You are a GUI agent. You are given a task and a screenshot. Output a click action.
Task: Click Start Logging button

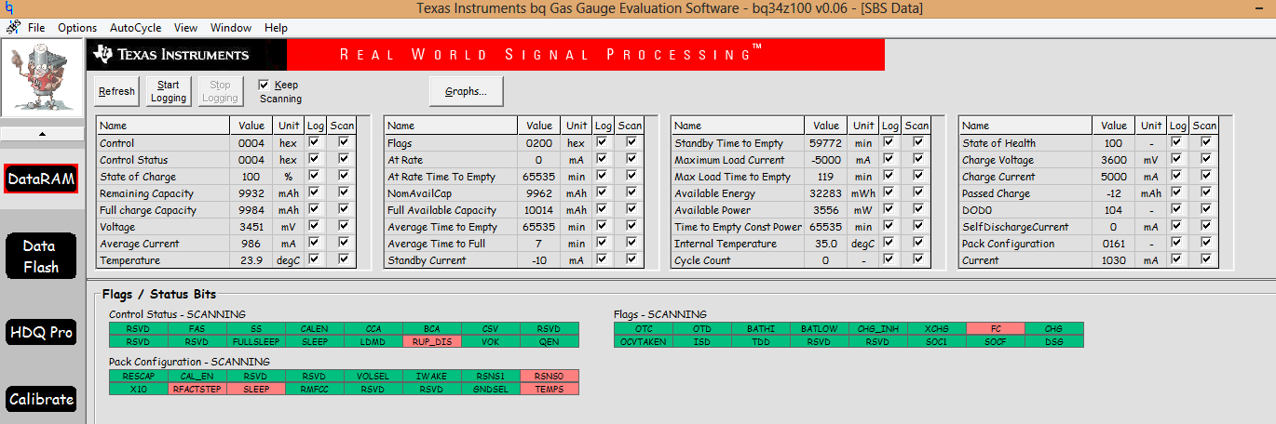pyautogui.click(x=169, y=91)
